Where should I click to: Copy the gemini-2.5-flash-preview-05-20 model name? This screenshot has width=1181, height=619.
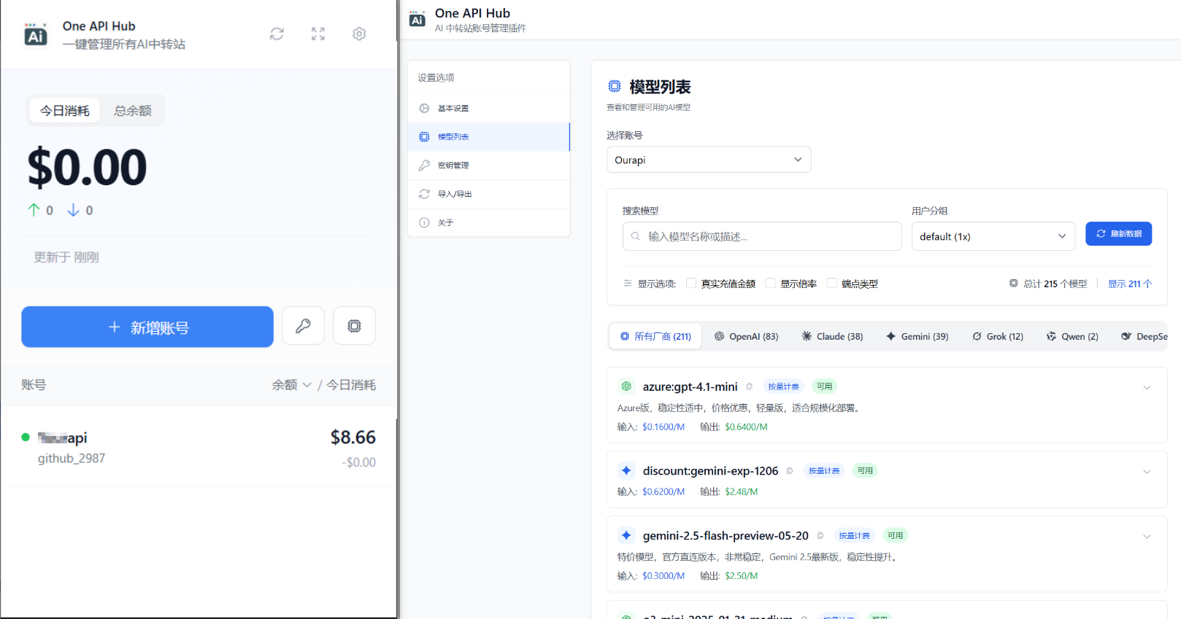click(820, 536)
